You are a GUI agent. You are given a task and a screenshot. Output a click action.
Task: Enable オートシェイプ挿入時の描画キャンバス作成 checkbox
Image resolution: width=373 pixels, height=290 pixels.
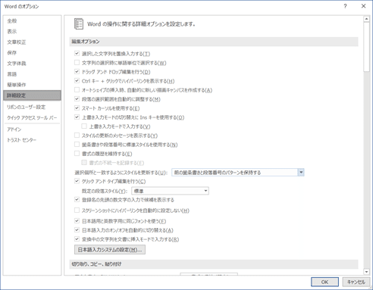coord(77,90)
